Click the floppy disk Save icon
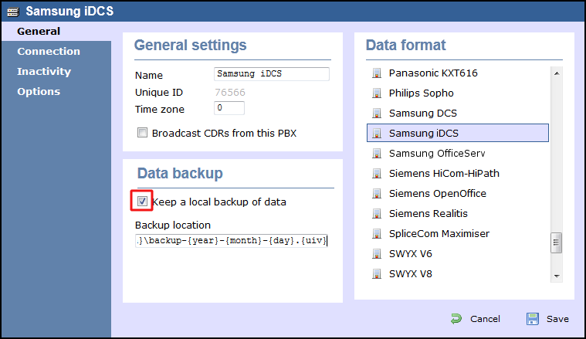586x339 pixels. [533, 319]
